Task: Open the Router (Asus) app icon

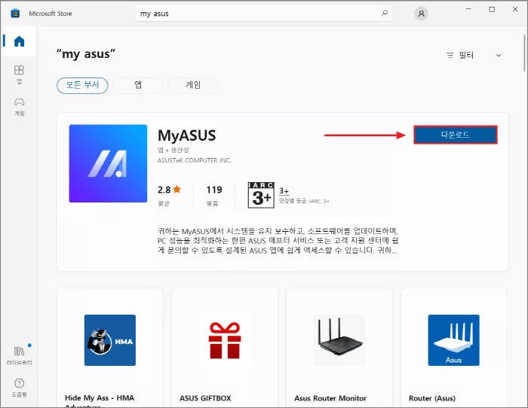Action: click(453, 340)
